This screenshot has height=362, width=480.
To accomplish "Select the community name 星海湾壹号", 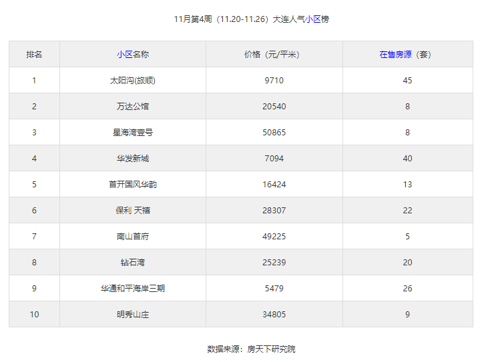I will coord(133,133).
